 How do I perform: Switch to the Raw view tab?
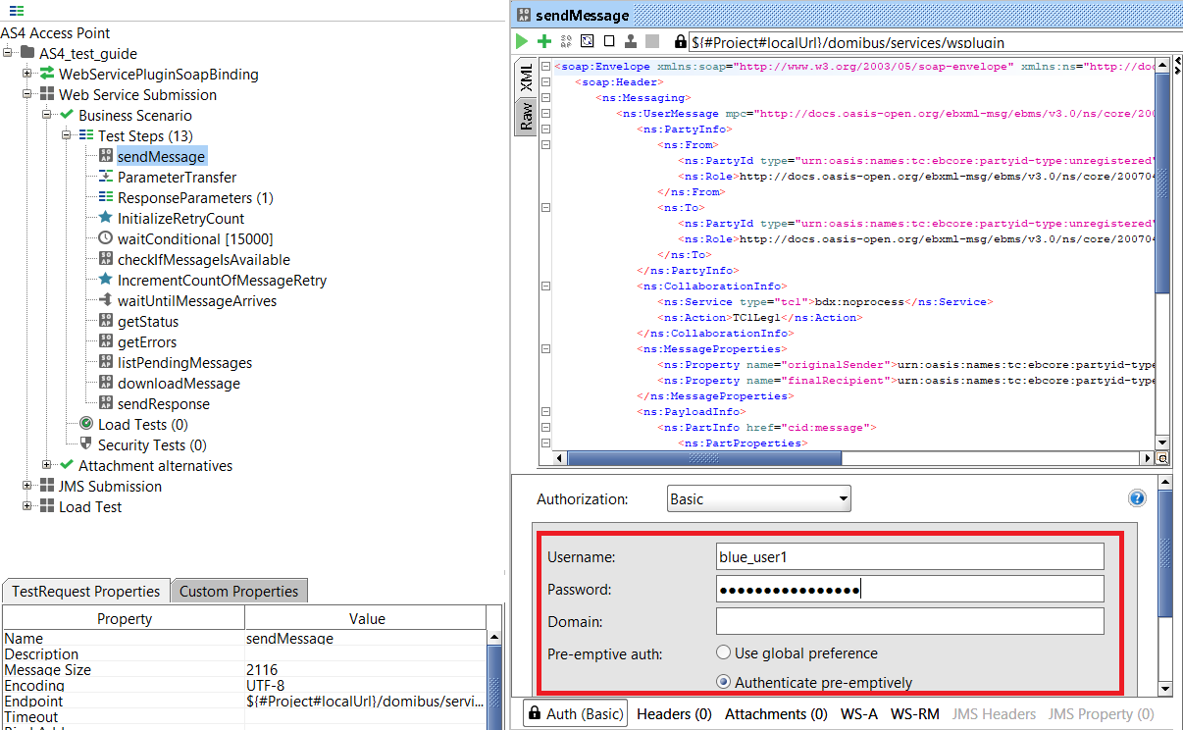[x=527, y=117]
